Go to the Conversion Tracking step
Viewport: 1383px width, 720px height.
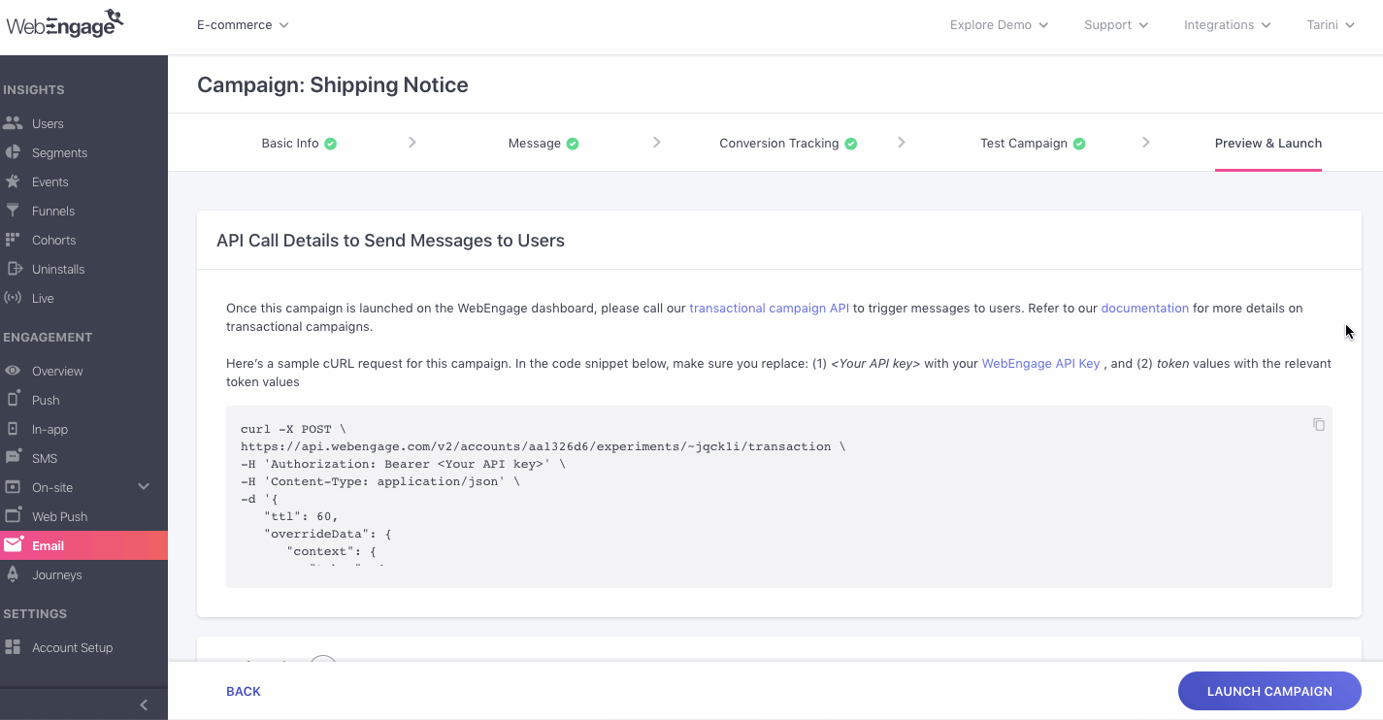[779, 143]
